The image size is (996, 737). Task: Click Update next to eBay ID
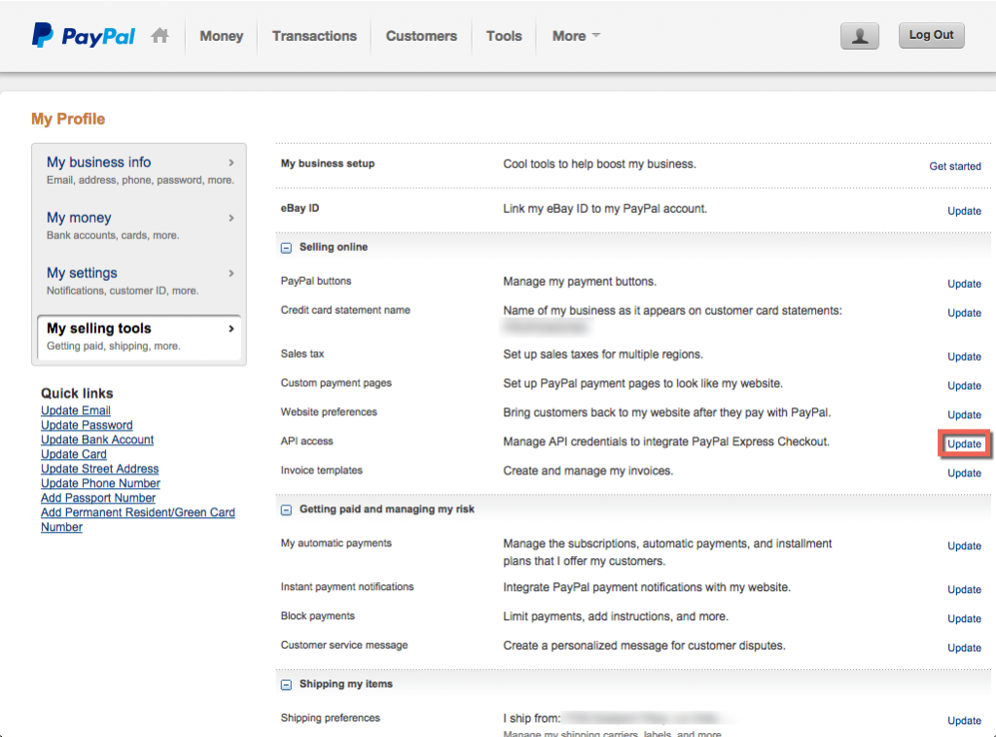(964, 211)
